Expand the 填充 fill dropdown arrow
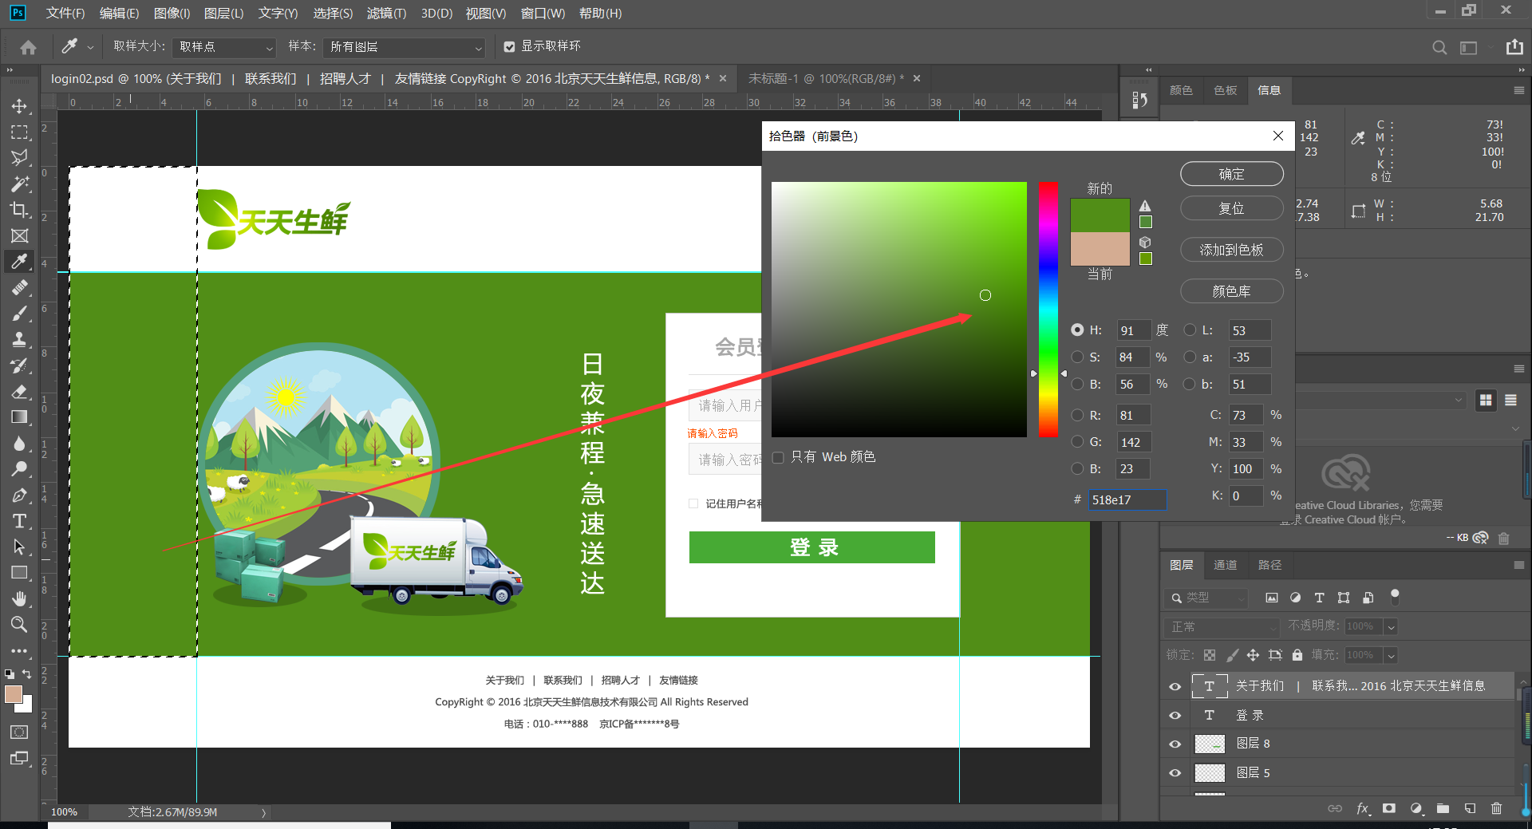1532x829 pixels. pos(1391,656)
